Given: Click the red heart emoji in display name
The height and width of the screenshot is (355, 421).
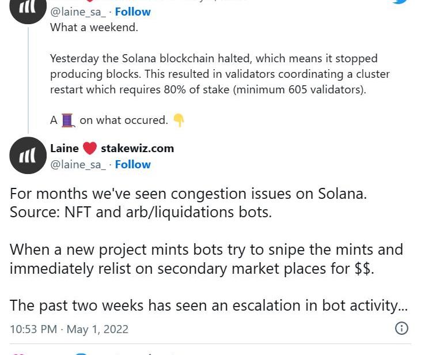Looking at the screenshot, I should [90, 149].
